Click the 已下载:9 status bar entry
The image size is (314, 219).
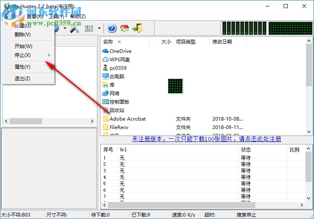(x=141, y=215)
